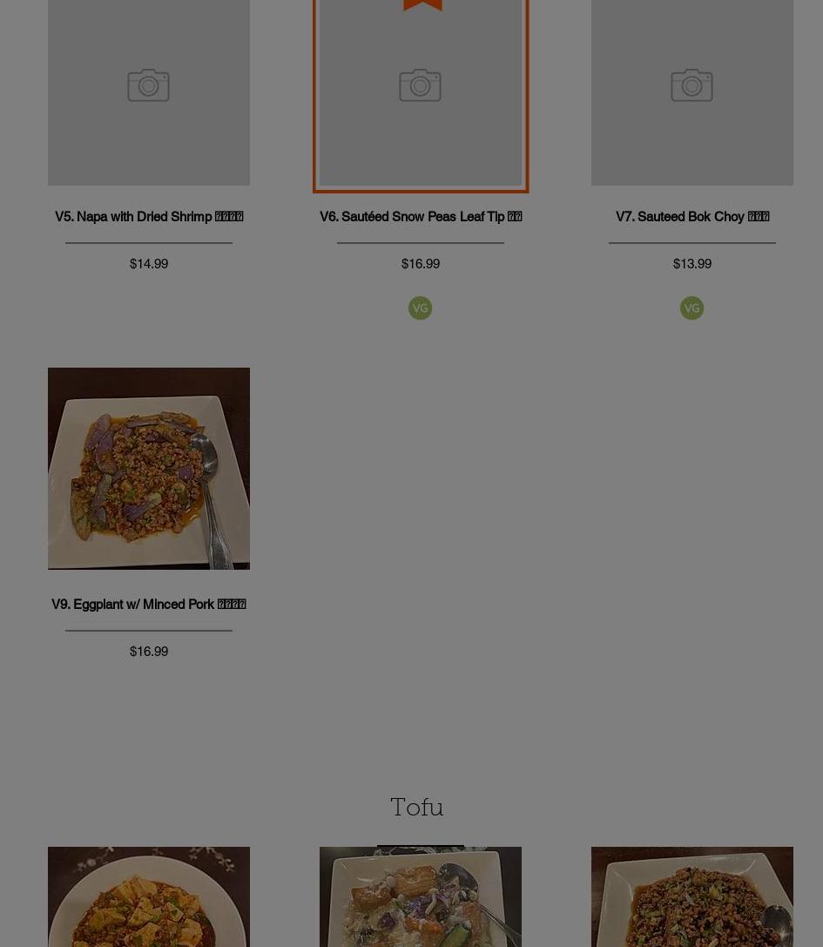Select the V9. Eggplant w/ Minced Pork title
Image resolution: width=823 pixels, height=947 pixels.
click(x=149, y=605)
